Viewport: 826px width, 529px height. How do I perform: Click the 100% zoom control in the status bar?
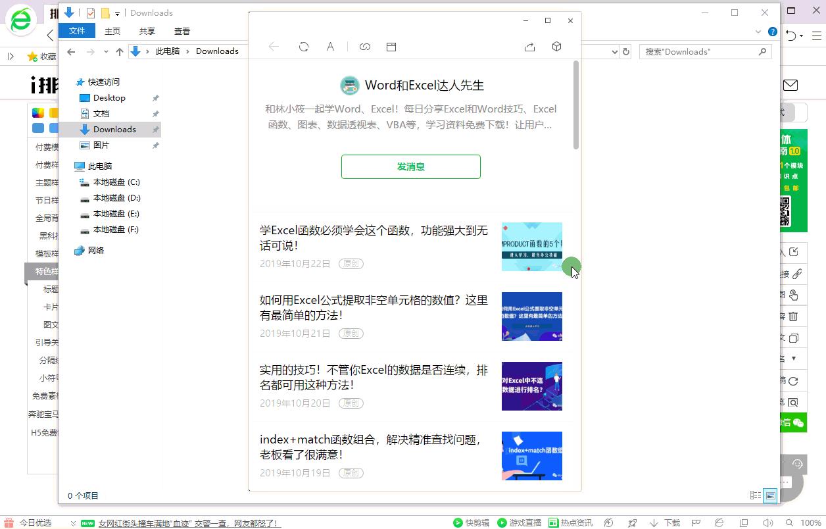point(810,523)
